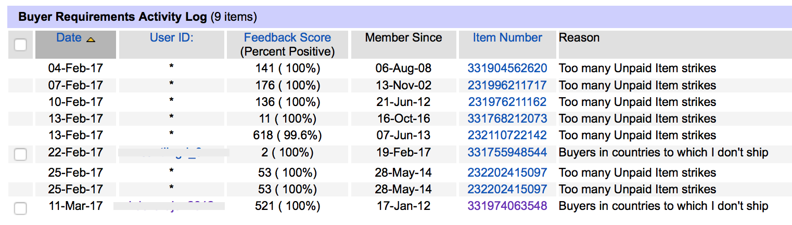Click the Reason column header
Viewport: 792px width, 225px height.
coord(579,37)
